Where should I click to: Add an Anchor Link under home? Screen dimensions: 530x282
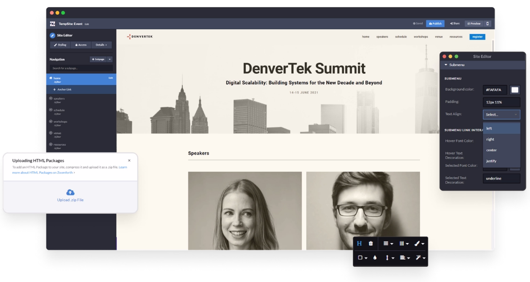pos(62,90)
